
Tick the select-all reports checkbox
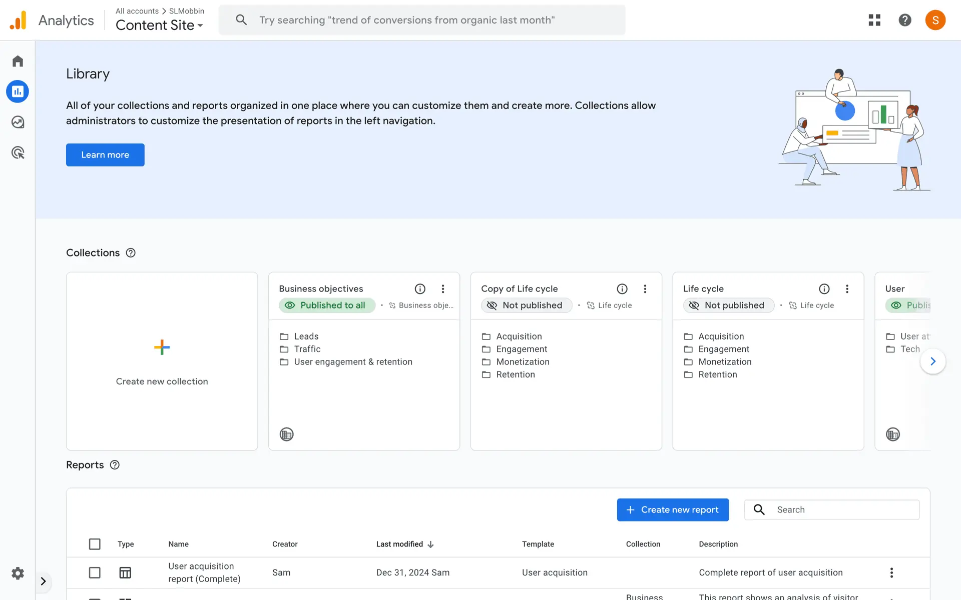95,544
